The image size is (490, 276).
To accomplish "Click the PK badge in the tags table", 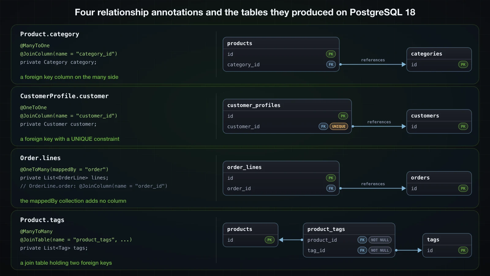I will [x=463, y=250].
